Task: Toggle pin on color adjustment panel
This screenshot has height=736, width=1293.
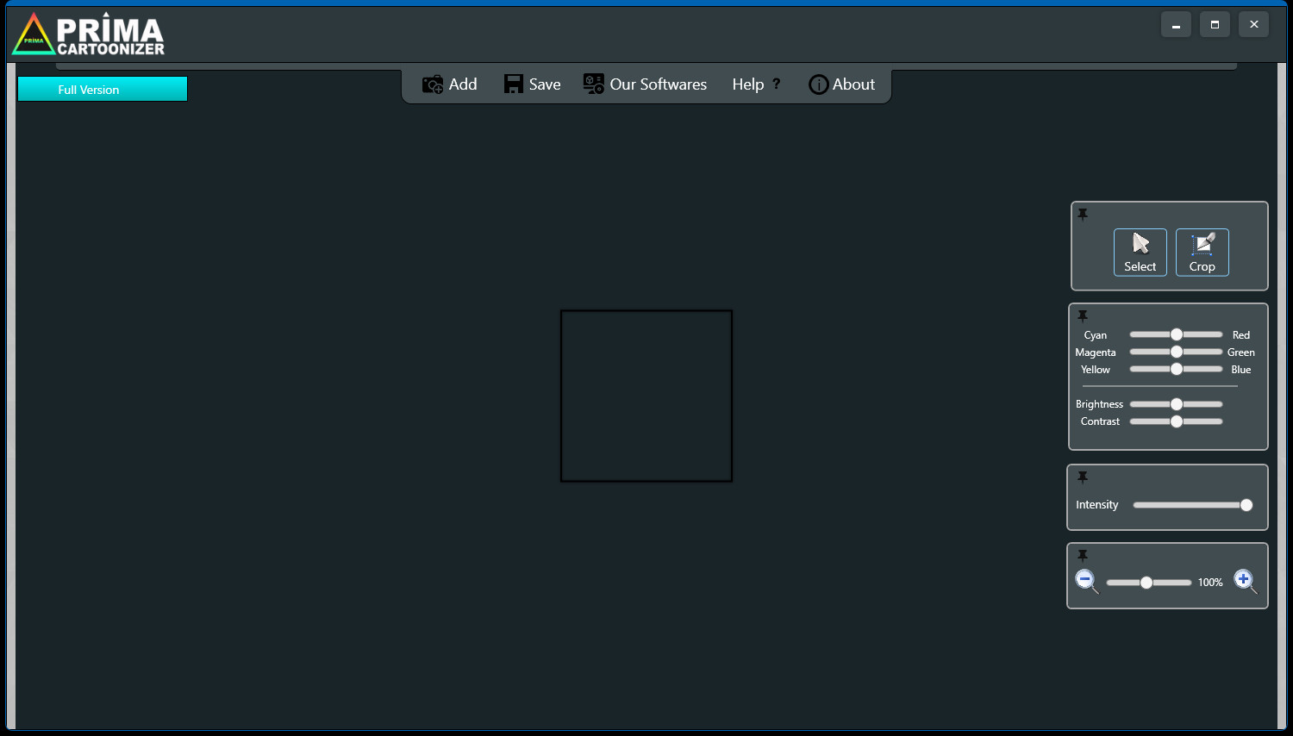Action: tap(1083, 316)
